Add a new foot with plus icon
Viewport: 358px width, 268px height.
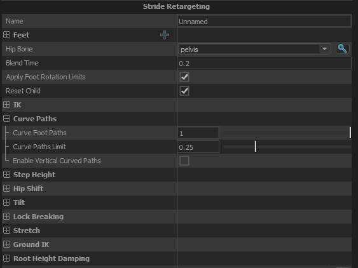coord(165,35)
